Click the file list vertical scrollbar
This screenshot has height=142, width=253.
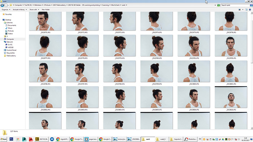pyautogui.click(x=252, y=71)
